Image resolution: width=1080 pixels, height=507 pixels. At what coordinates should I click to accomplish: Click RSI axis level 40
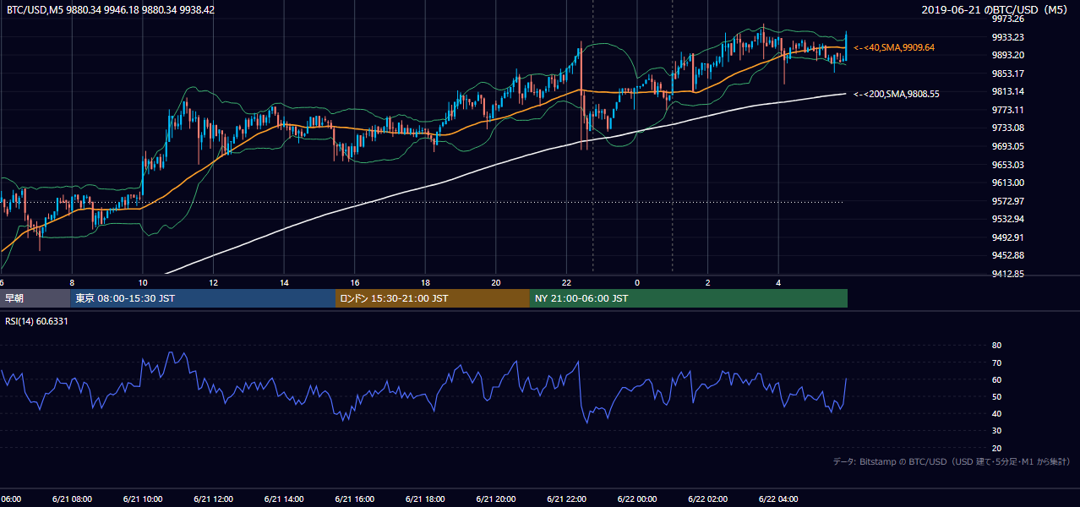pos(996,413)
